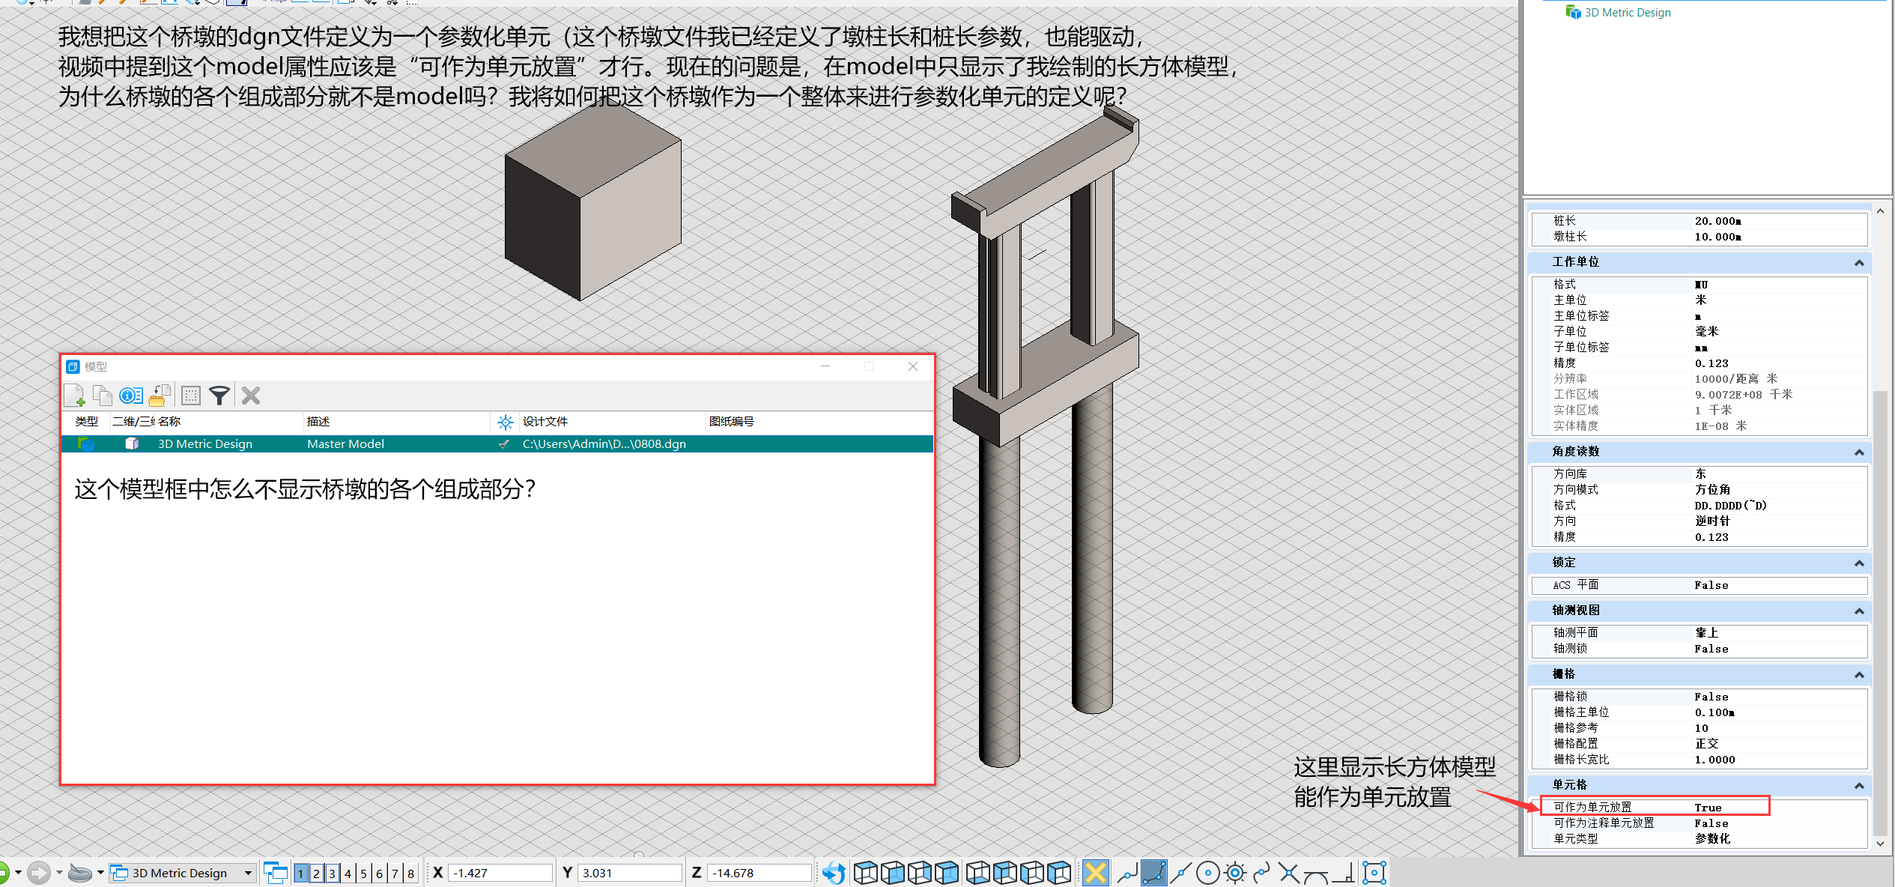Click the list filter funnel icon
Screen dimensions: 1895x887
[219, 395]
